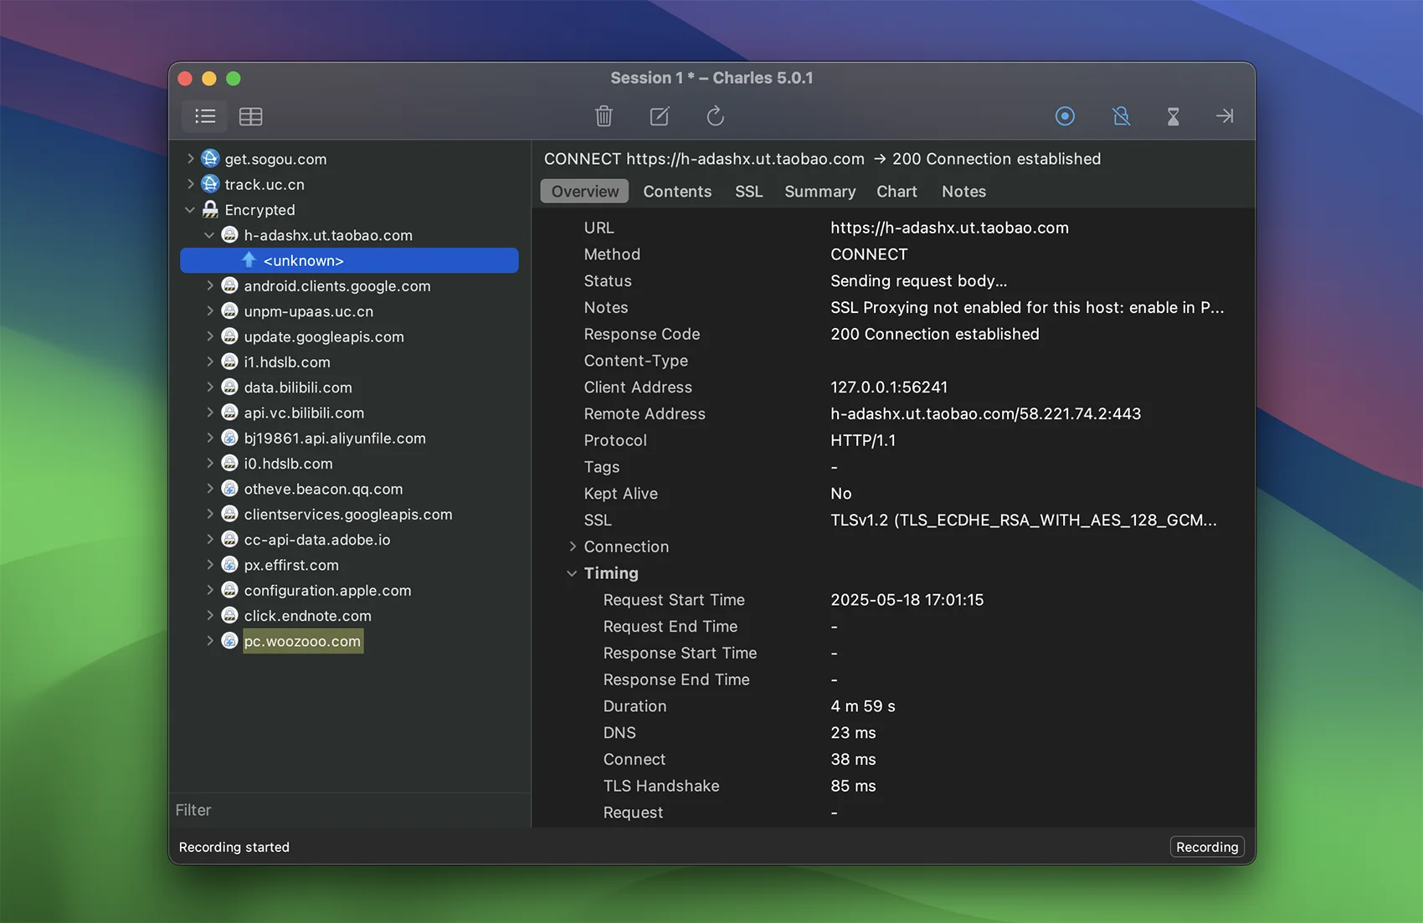The height and width of the screenshot is (923, 1423).
Task: Switch to Sequence table view icon
Action: click(251, 116)
